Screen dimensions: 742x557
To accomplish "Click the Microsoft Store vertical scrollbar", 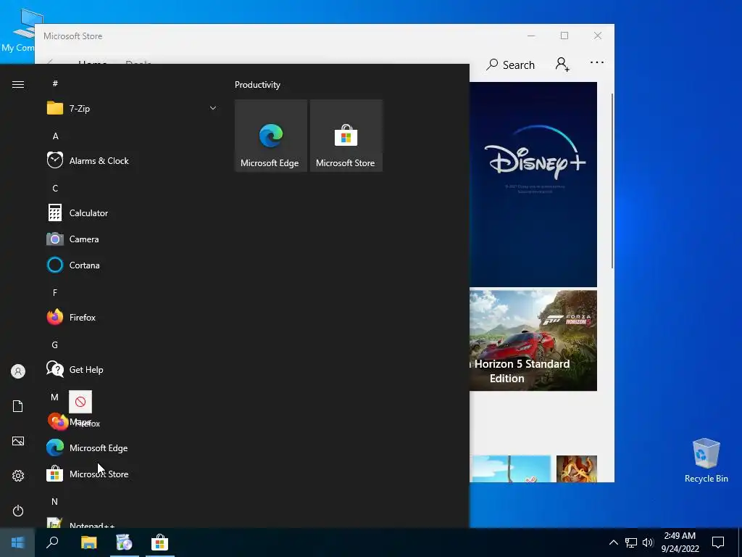I will tap(612, 181).
